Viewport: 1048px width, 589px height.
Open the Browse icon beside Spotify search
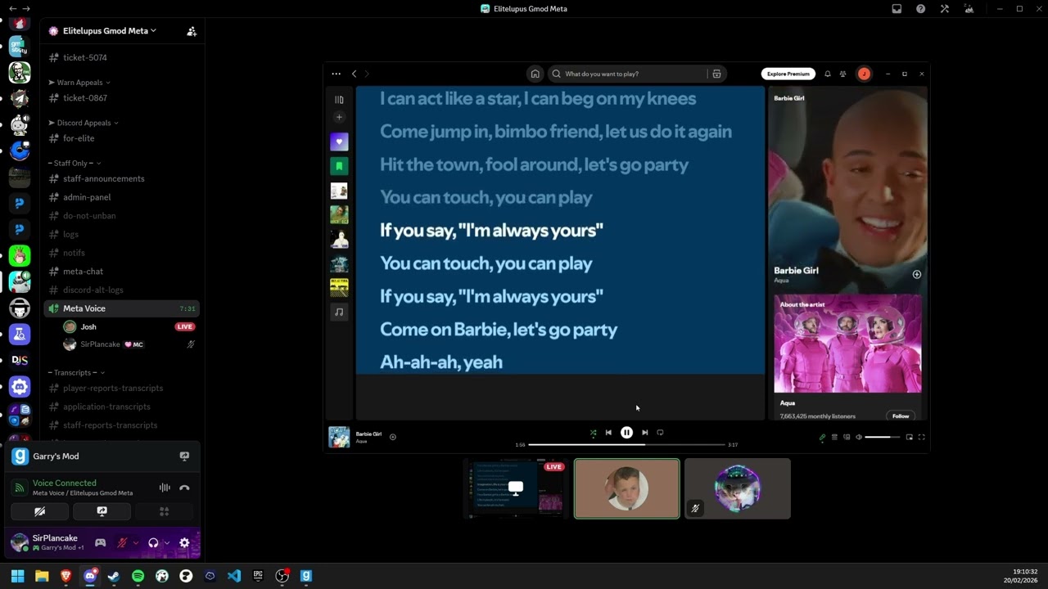(716, 74)
